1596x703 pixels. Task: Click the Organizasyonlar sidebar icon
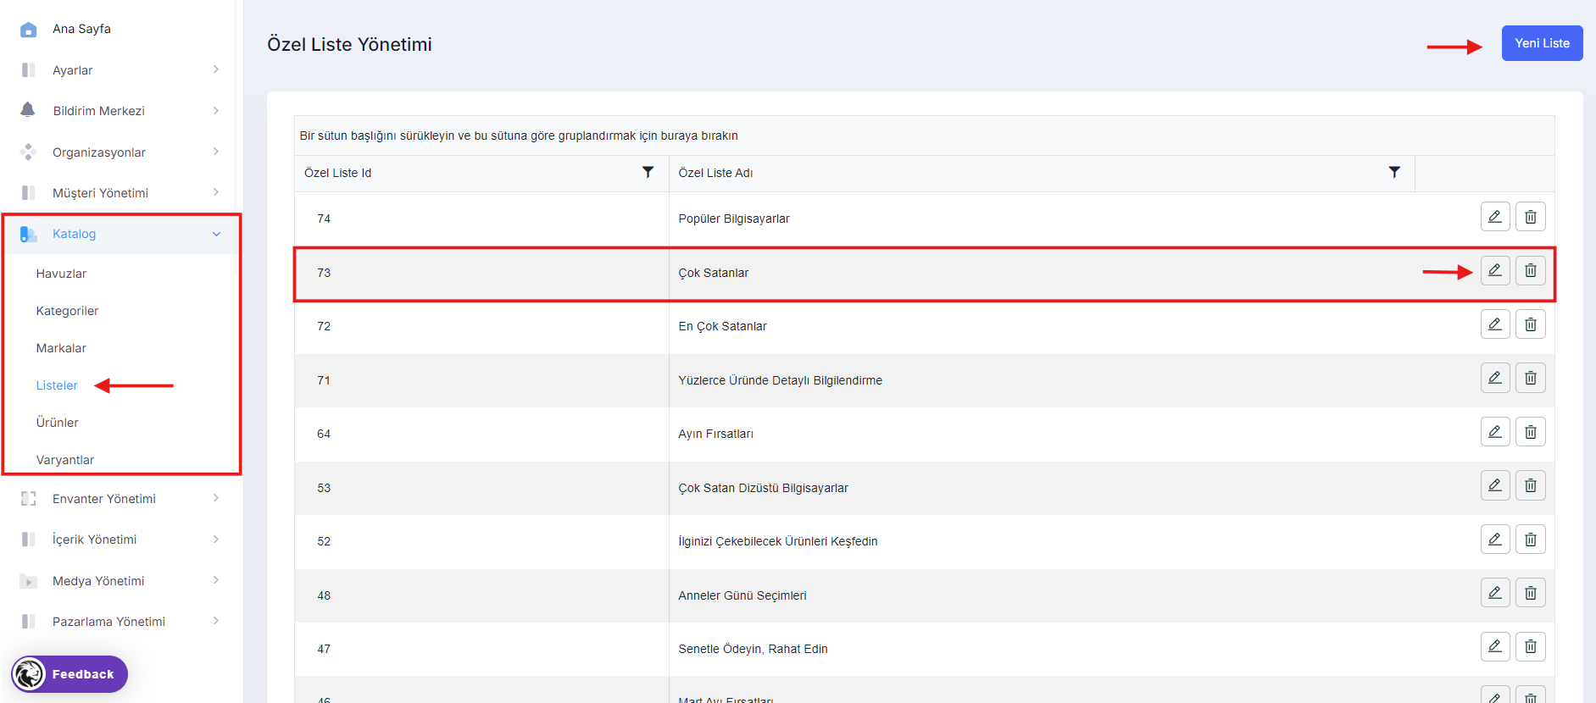[28, 152]
